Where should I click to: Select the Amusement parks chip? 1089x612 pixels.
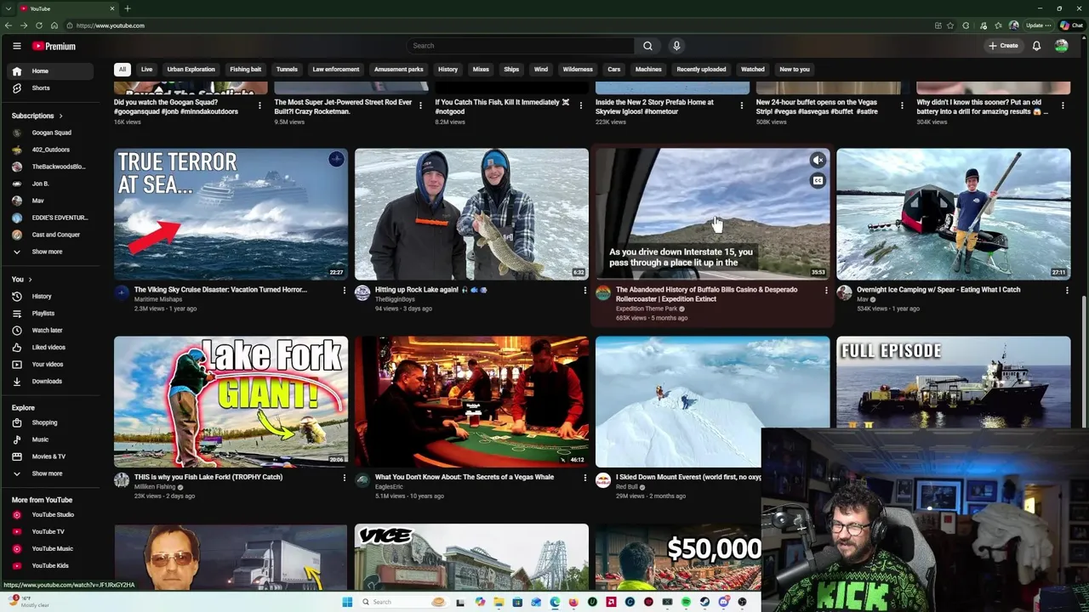pos(398,70)
